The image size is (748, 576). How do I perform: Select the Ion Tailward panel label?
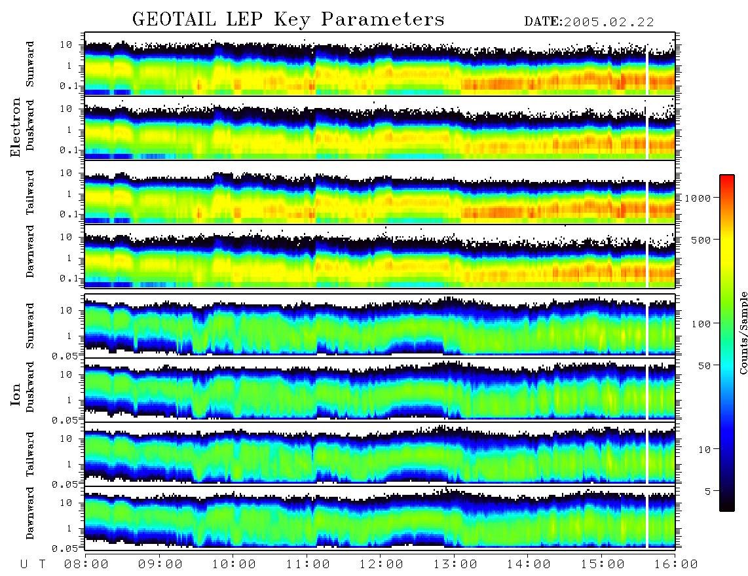(30, 454)
